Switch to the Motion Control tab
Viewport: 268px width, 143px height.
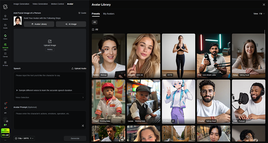pos(57,4)
